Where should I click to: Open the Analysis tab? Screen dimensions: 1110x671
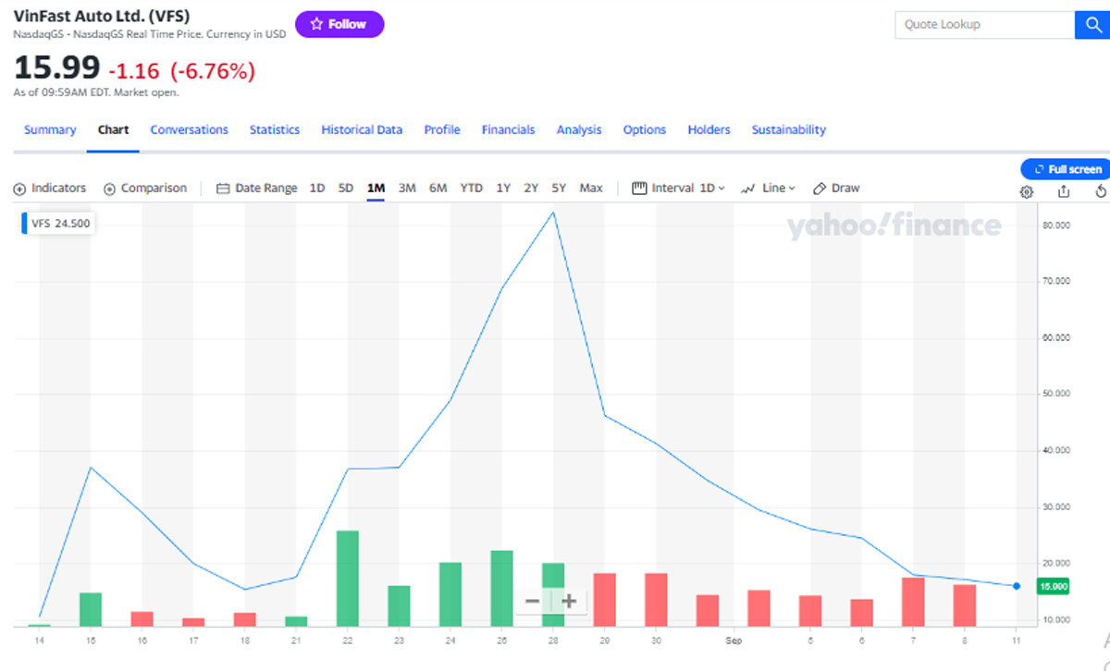(579, 130)
